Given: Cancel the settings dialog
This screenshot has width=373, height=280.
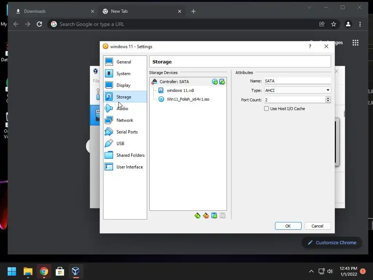Looking at the screenshot, I should [x=317, y=226].
